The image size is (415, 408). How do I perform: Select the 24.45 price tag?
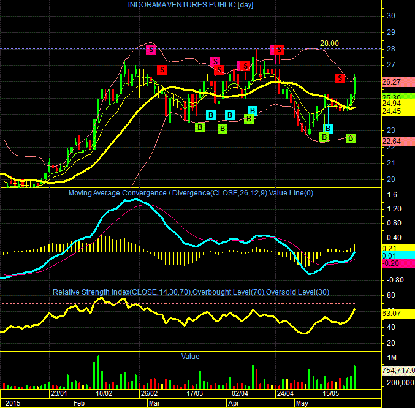[x=398, y=111]
